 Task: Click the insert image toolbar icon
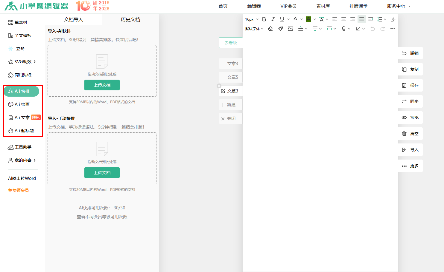[x=290, y=29]
